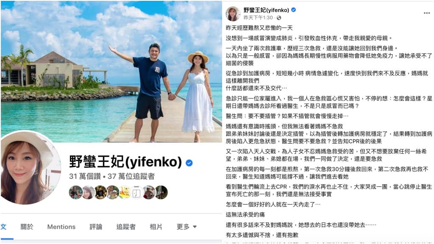This screenshot has width=434, height=244.
Task: Select the currently active posts tab
Action: pos(4,227)
